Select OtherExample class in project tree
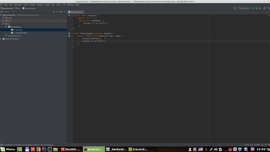 point(22,33)
